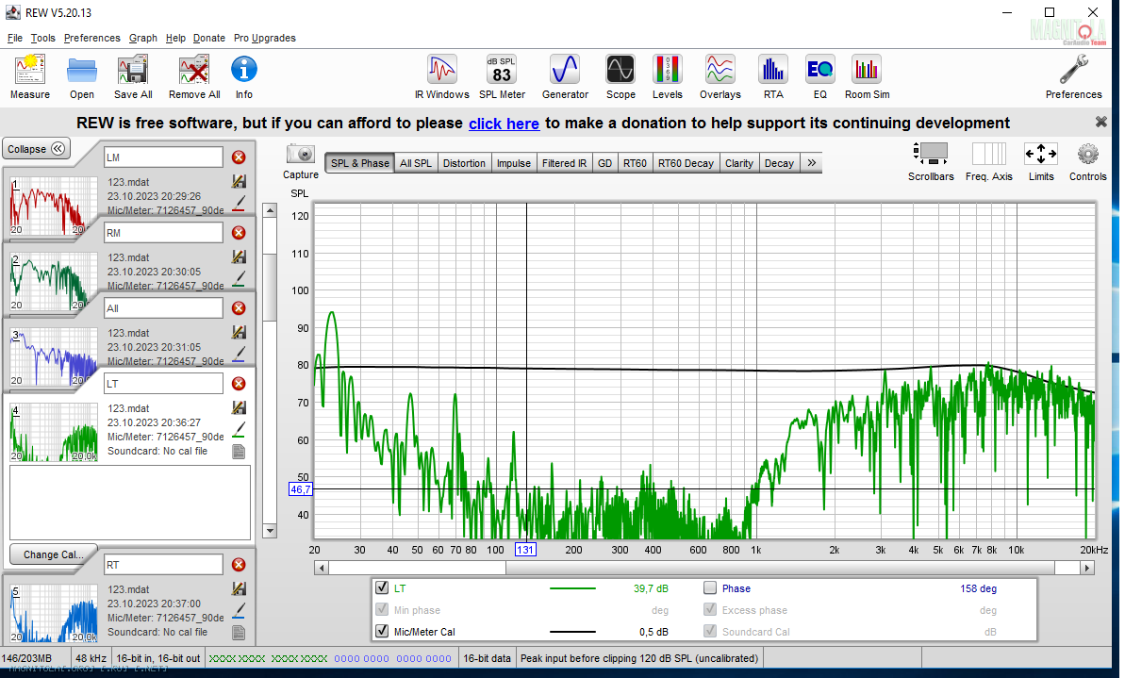
Task: Select the RT measurement thumbnail
Action: point(54,614)
